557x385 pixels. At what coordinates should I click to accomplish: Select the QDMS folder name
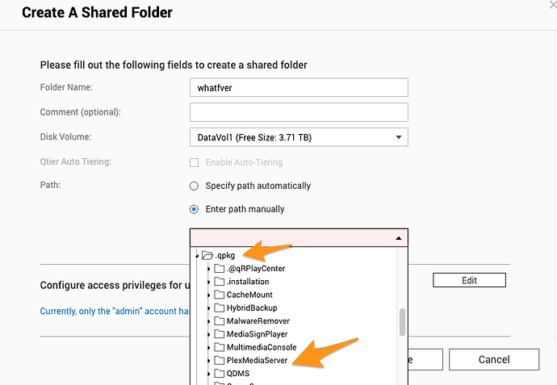pos(238,374)
